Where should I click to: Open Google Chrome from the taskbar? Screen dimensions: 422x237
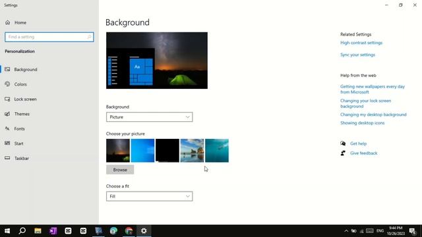click(x=129, y=231)
